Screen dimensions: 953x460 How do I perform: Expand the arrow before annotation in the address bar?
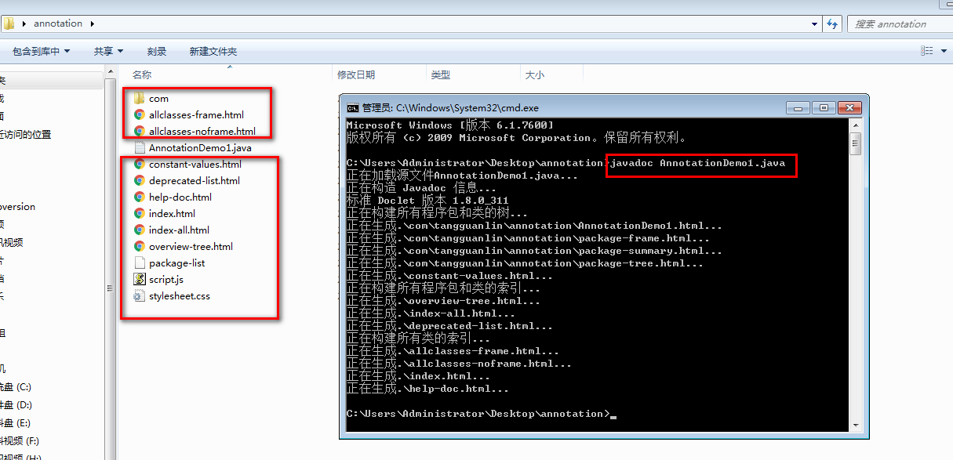click(26, 24)
